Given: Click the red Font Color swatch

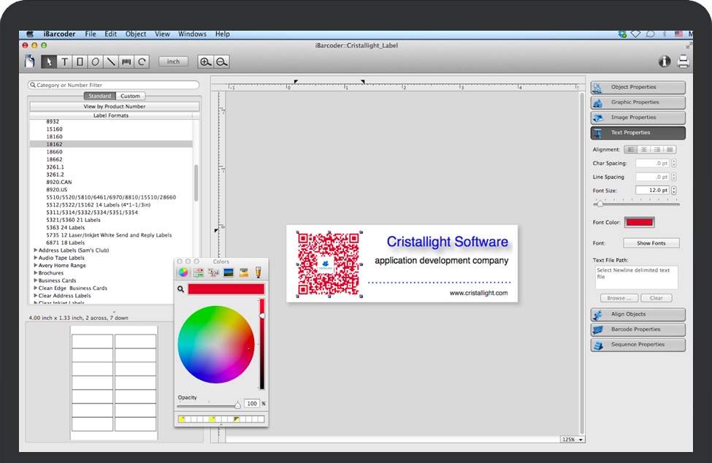Looking at the screenshot, I should [639, 222].
